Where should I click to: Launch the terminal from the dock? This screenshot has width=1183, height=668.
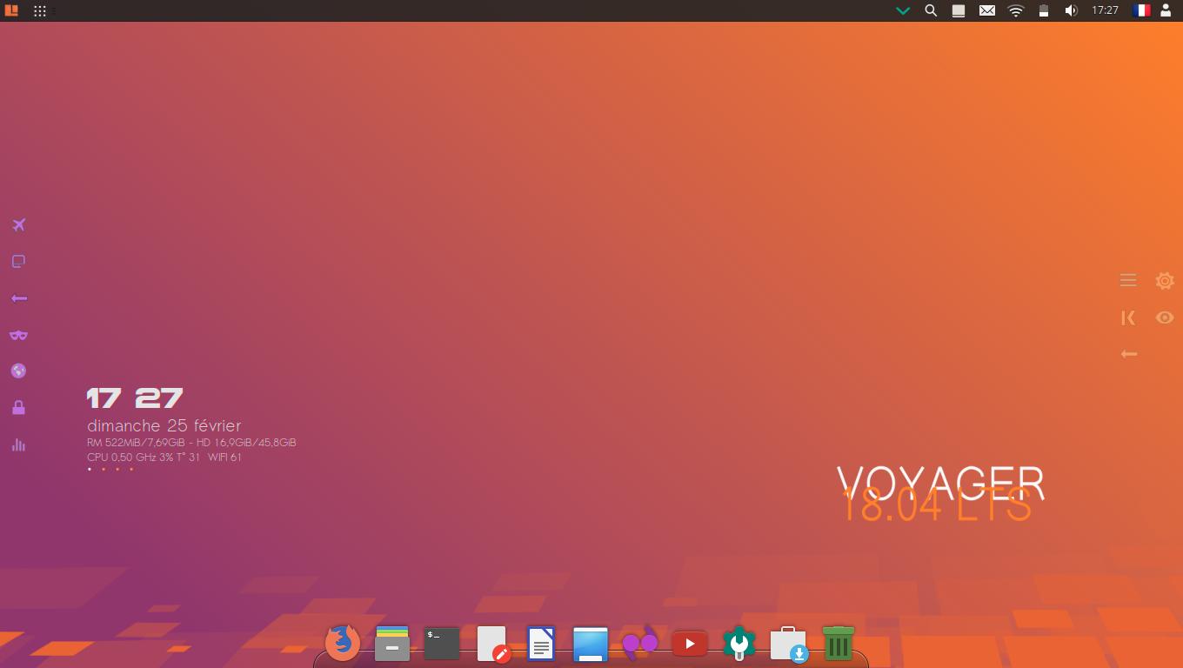[x=442, y=644]
